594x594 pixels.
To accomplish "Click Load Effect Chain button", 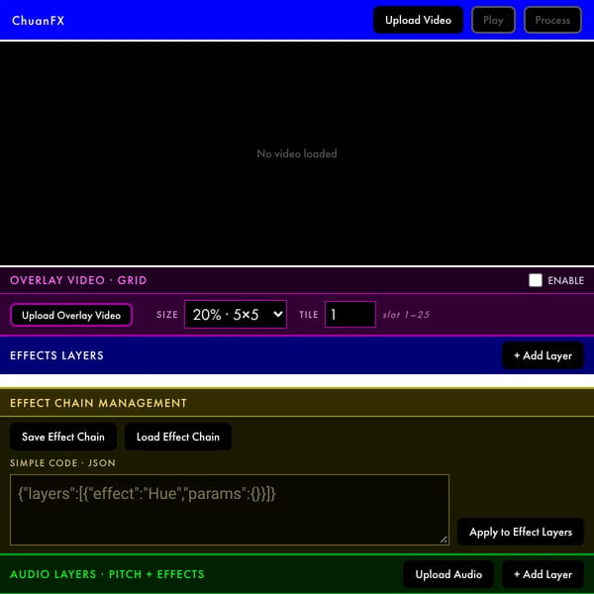I will click(177, 437).
